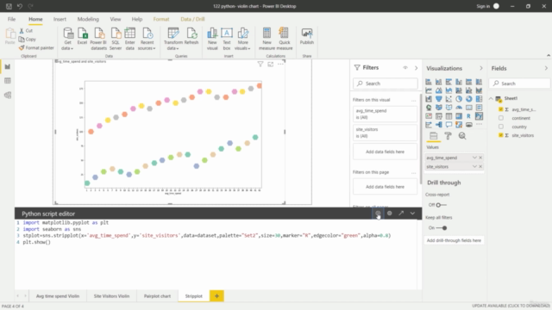This screenshot has height=310, width=552.
Task: Collapse the Visualizations pane
Action: click(481, 68)
